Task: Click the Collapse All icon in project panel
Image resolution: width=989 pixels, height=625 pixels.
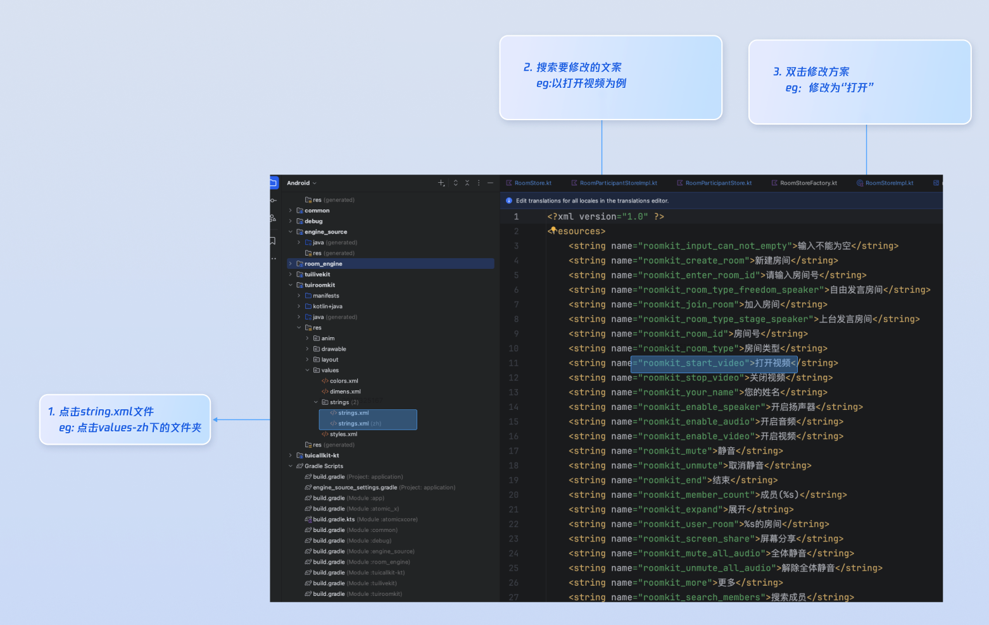Action: 467,183
